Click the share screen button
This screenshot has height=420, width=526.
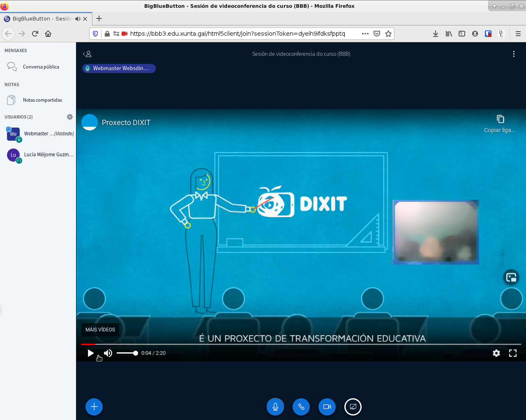coord(353,407)
